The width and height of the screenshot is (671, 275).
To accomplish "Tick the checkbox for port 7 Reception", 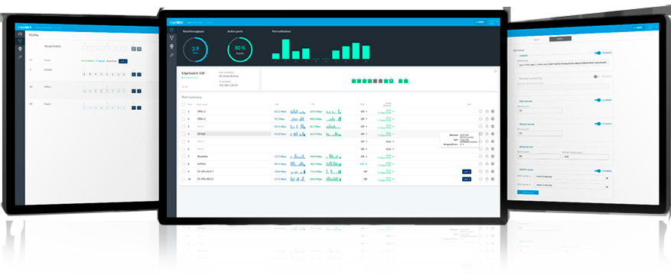I will pyautogui.click(x=184, y=157).
